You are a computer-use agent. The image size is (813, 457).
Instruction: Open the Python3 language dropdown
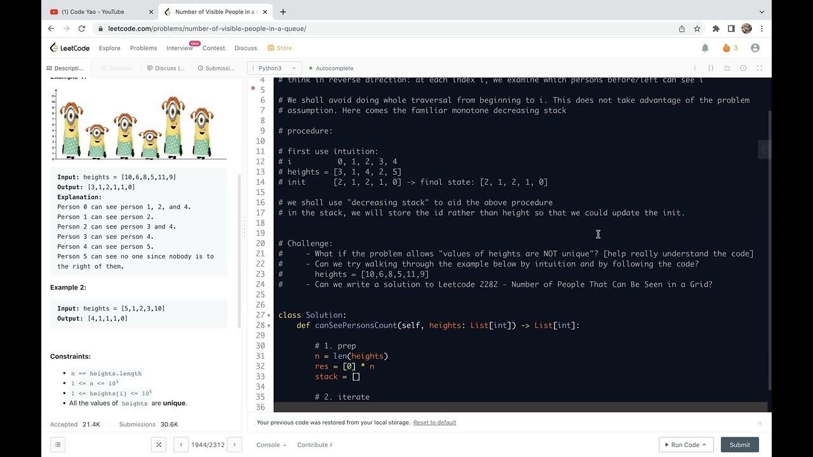[274, 68]
